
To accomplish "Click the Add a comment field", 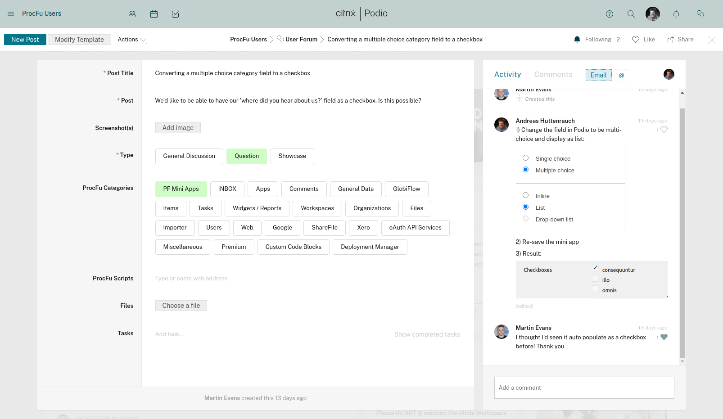I will 584,387.
